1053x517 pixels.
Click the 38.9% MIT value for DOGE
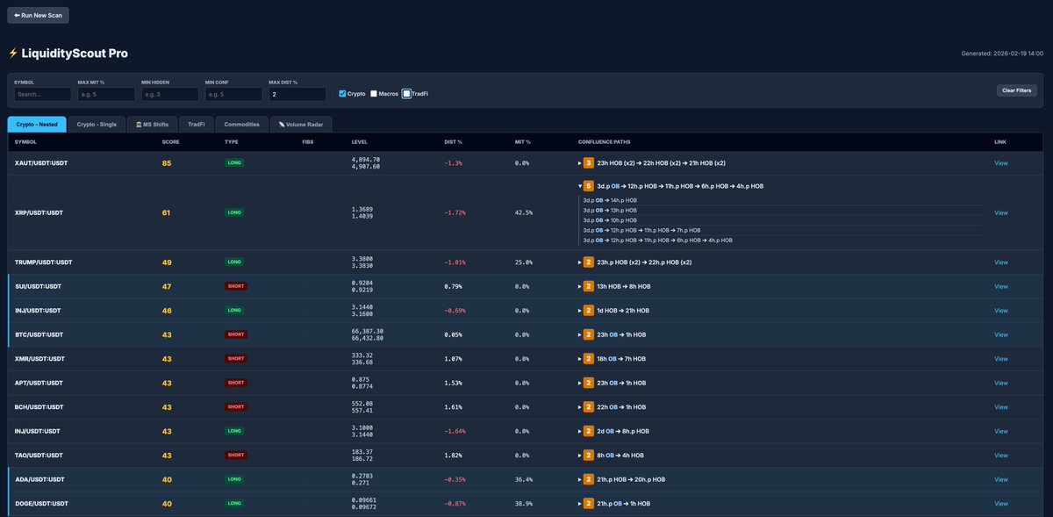[x=523, y=504]
